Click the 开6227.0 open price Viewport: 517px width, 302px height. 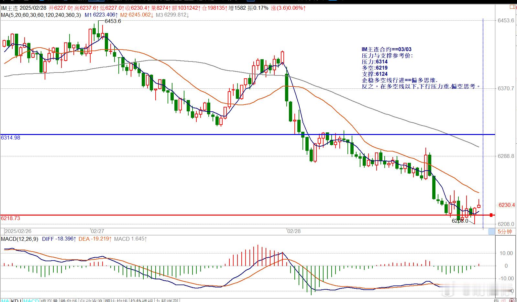(61, 8)
